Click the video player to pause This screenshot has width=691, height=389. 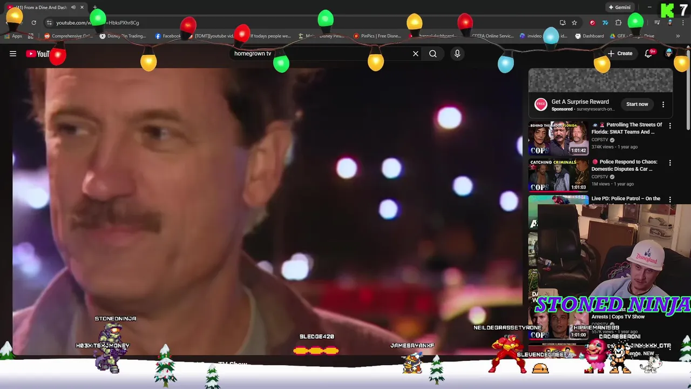267,211
